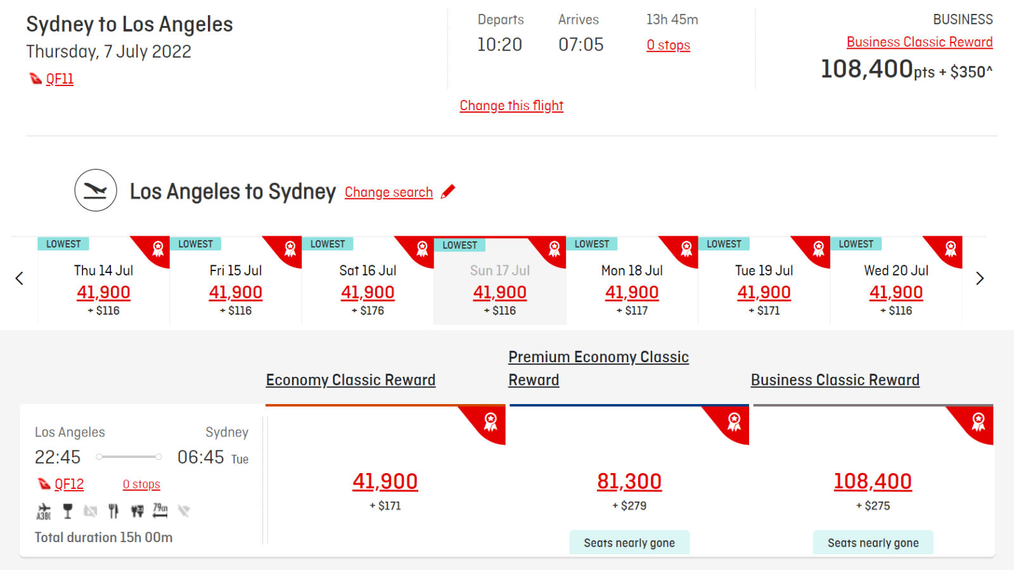Click the pencil edit icon beside Change search
This screenshot has height=570, width=1014.
(x=448, y=191)
